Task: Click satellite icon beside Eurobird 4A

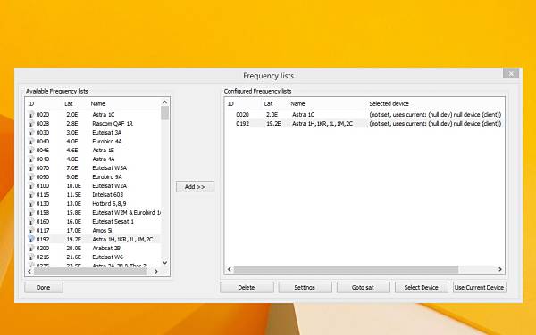Action: pos(31,141)
